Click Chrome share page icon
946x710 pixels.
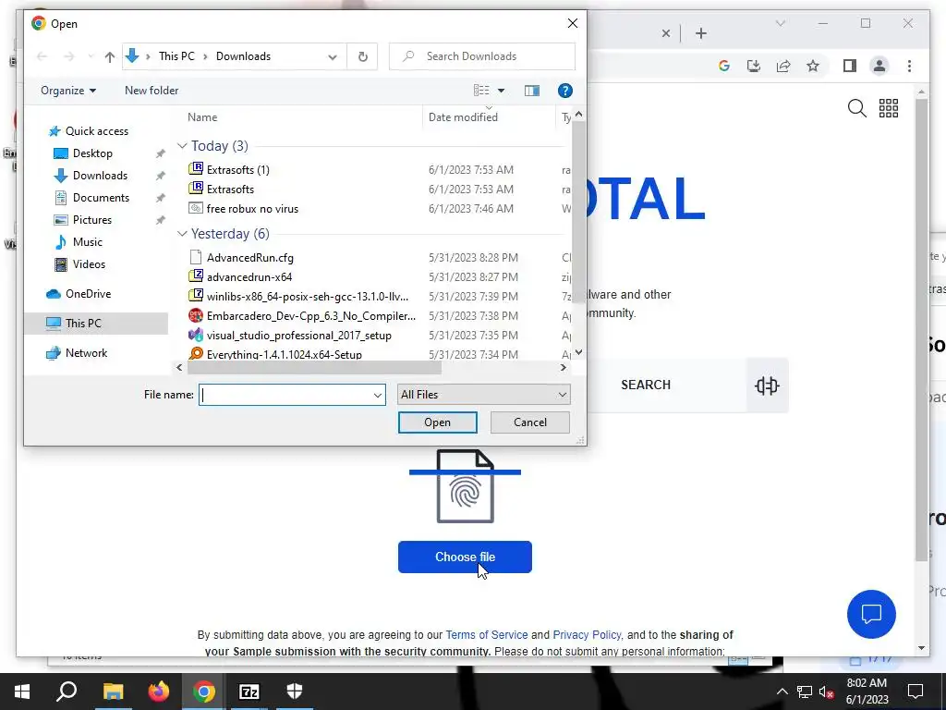(x=783, y=66)
